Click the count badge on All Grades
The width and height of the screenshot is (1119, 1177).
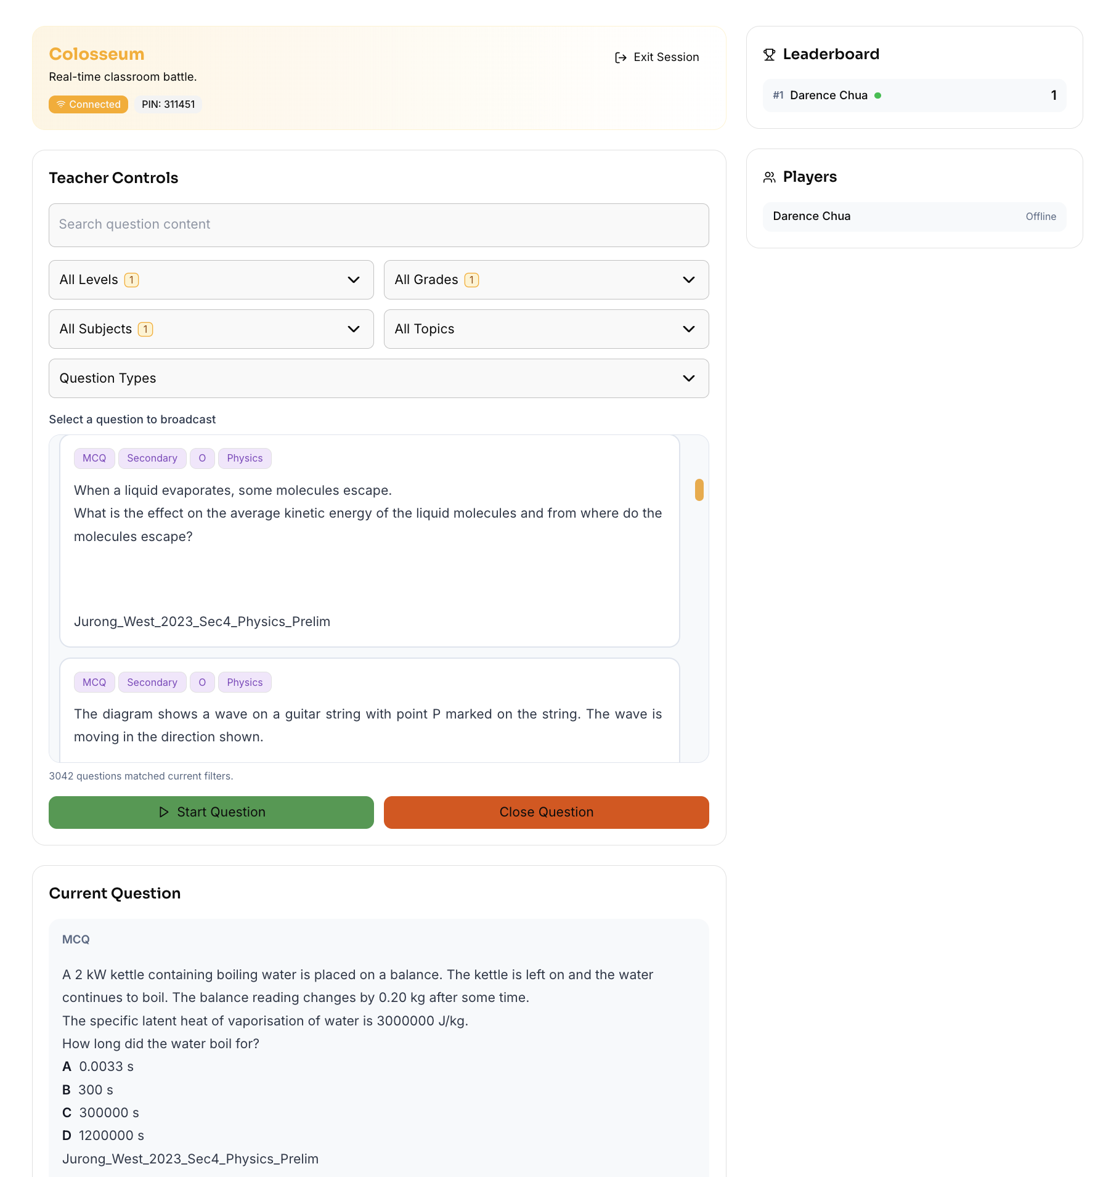pyautogui.click(x=471, y=280)
